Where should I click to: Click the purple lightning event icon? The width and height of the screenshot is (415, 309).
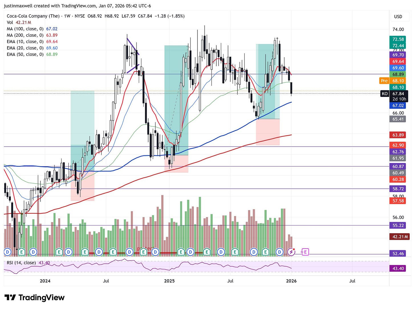(291, 252)
